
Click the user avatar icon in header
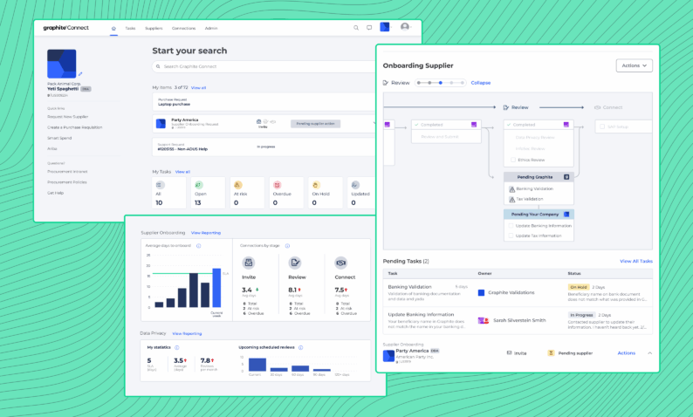[405, 27]
